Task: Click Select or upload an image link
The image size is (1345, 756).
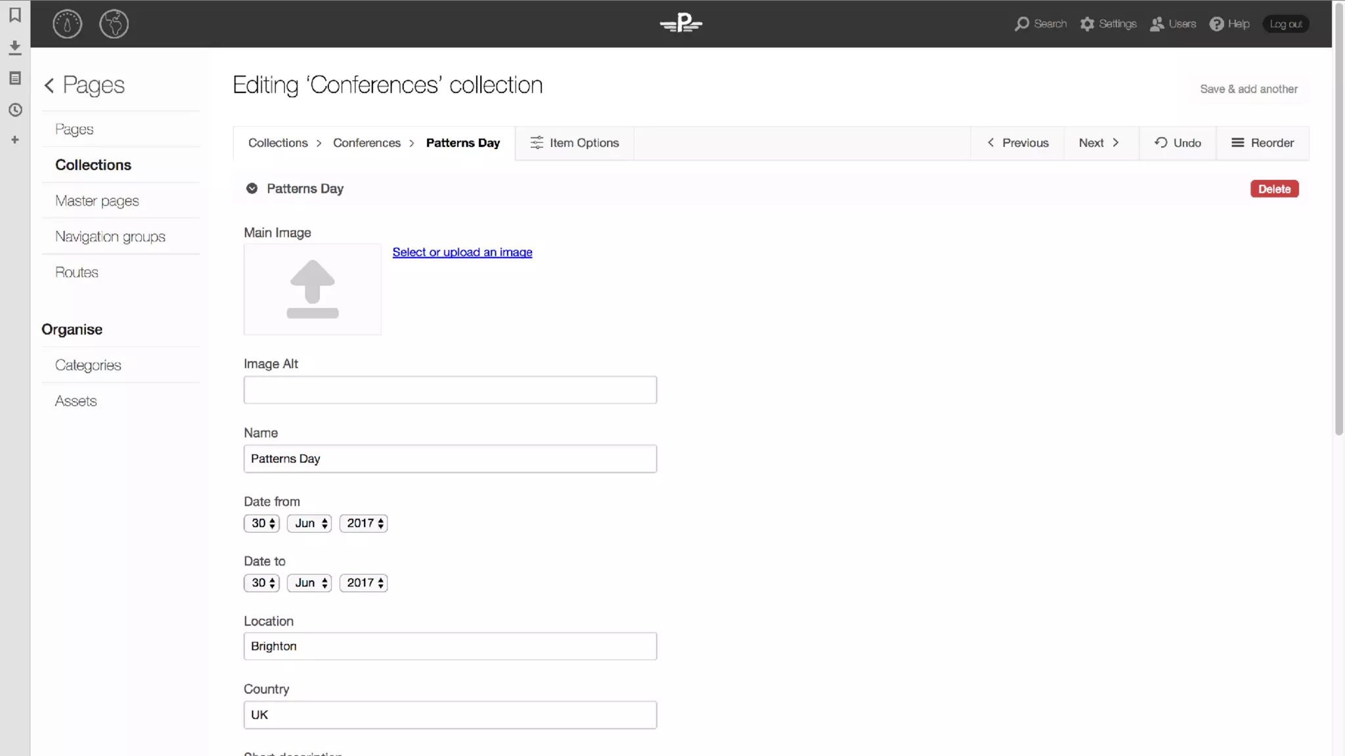Action: [x=462, y=252]
